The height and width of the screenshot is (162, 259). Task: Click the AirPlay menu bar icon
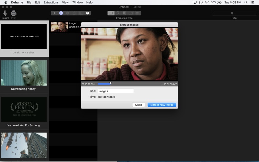pos(195,2)
